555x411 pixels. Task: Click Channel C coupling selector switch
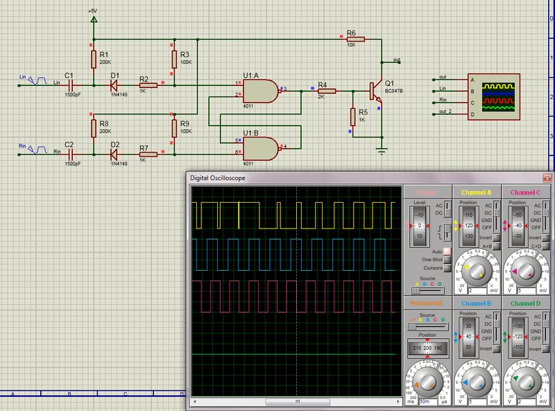pos(546,216)
